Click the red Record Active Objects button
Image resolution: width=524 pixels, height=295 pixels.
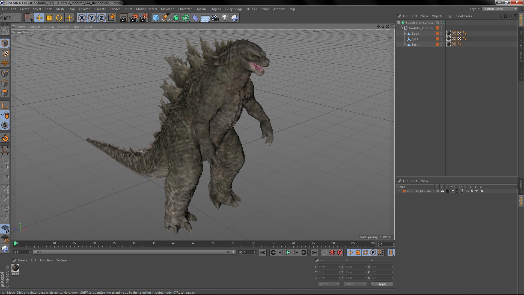pyautogui.click(x=332, y=253)
